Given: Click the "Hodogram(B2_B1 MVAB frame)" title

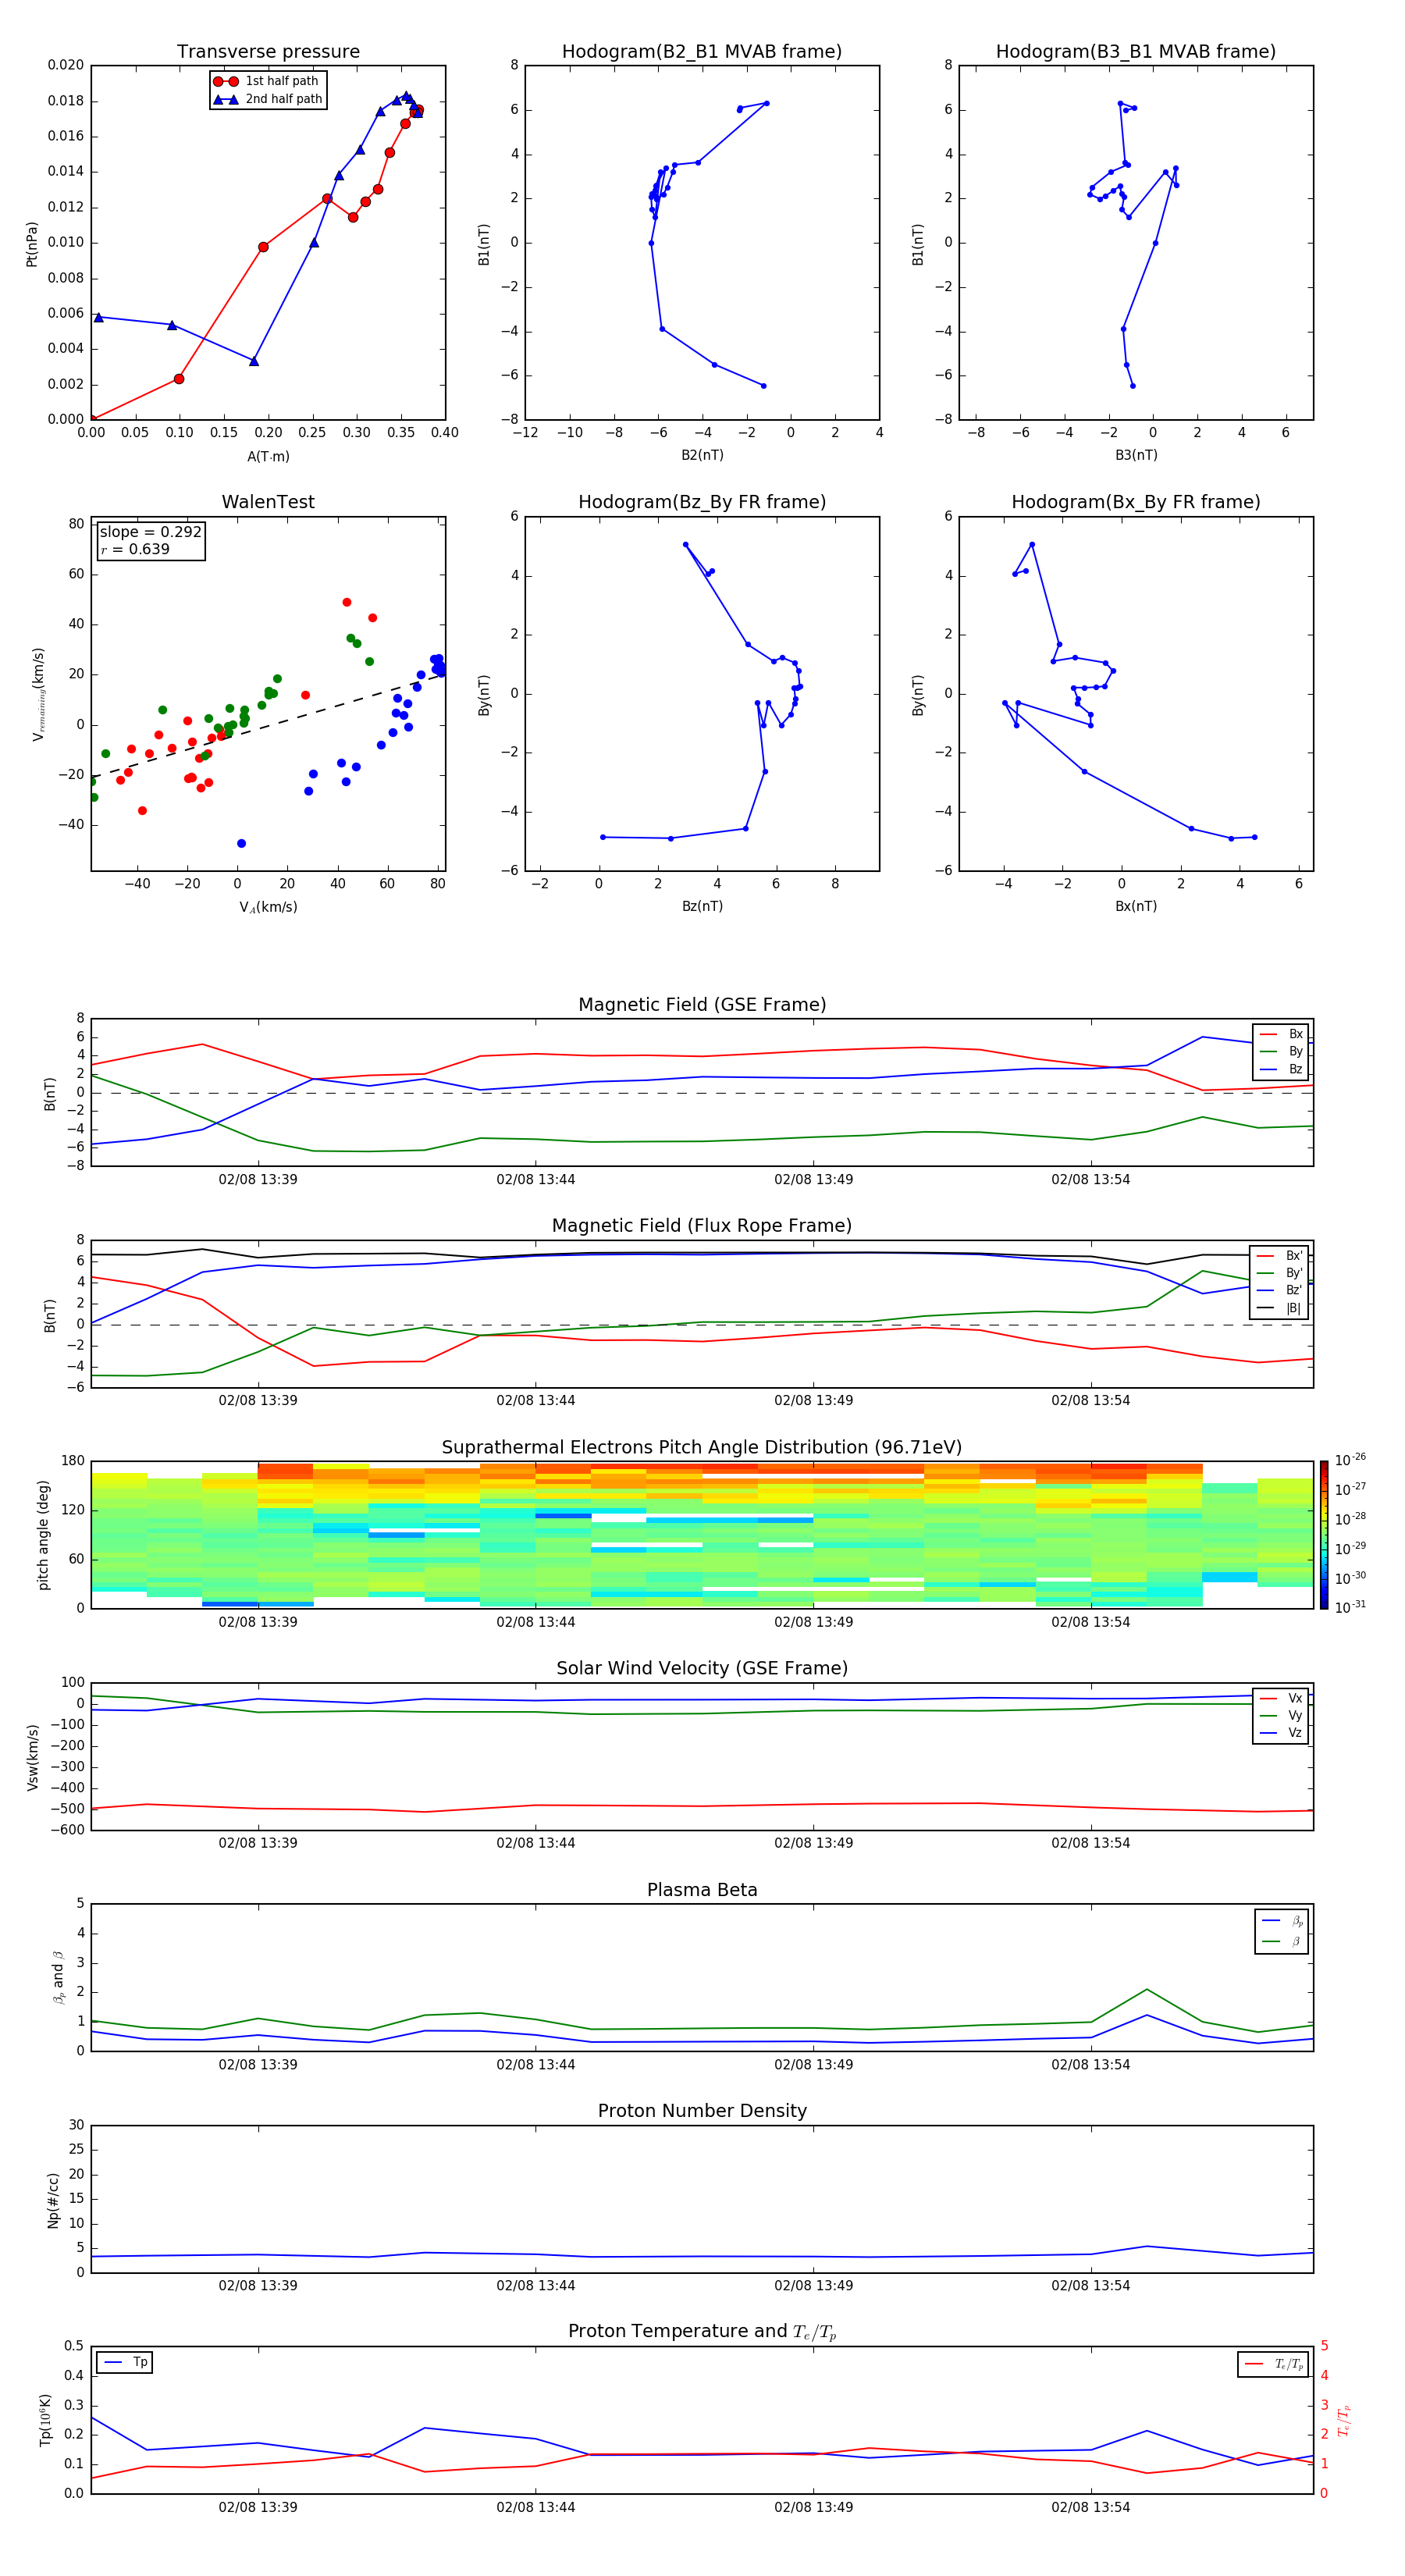Looking at the screenshot, I should [x=702, y=52].
